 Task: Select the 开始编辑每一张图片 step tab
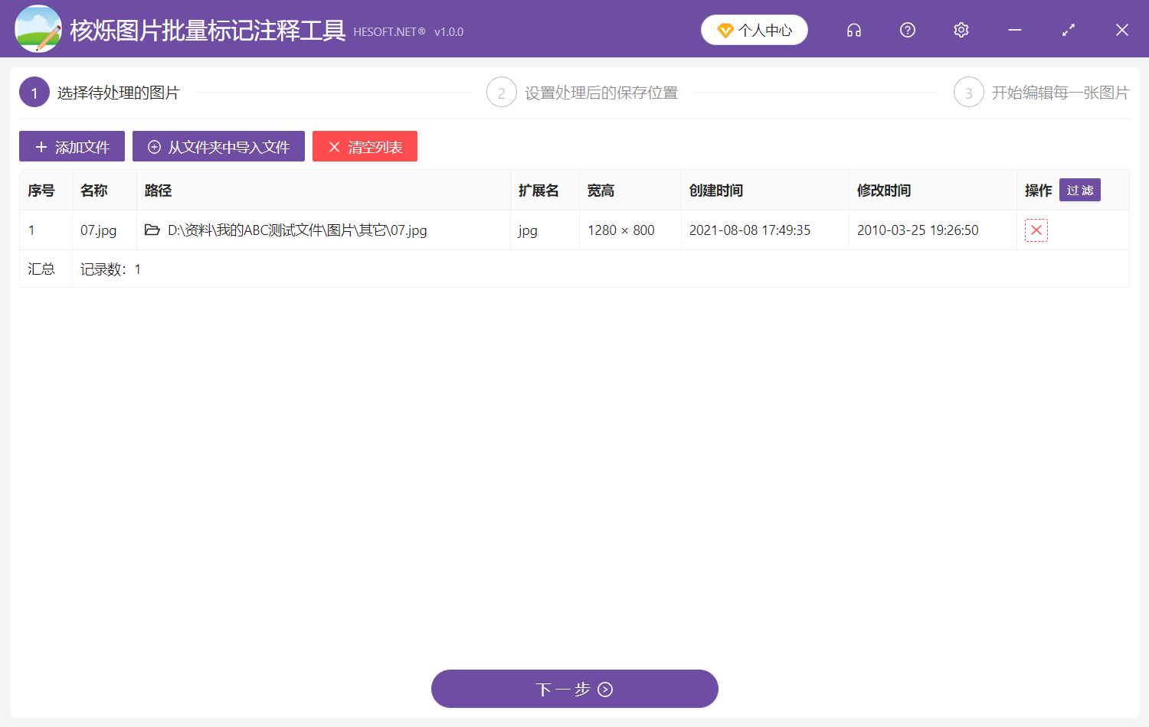pyautogui.click(x=1060, y=93)
